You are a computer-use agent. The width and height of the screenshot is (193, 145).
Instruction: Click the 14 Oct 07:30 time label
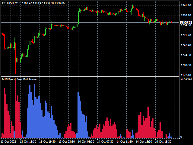click(106, 141)
